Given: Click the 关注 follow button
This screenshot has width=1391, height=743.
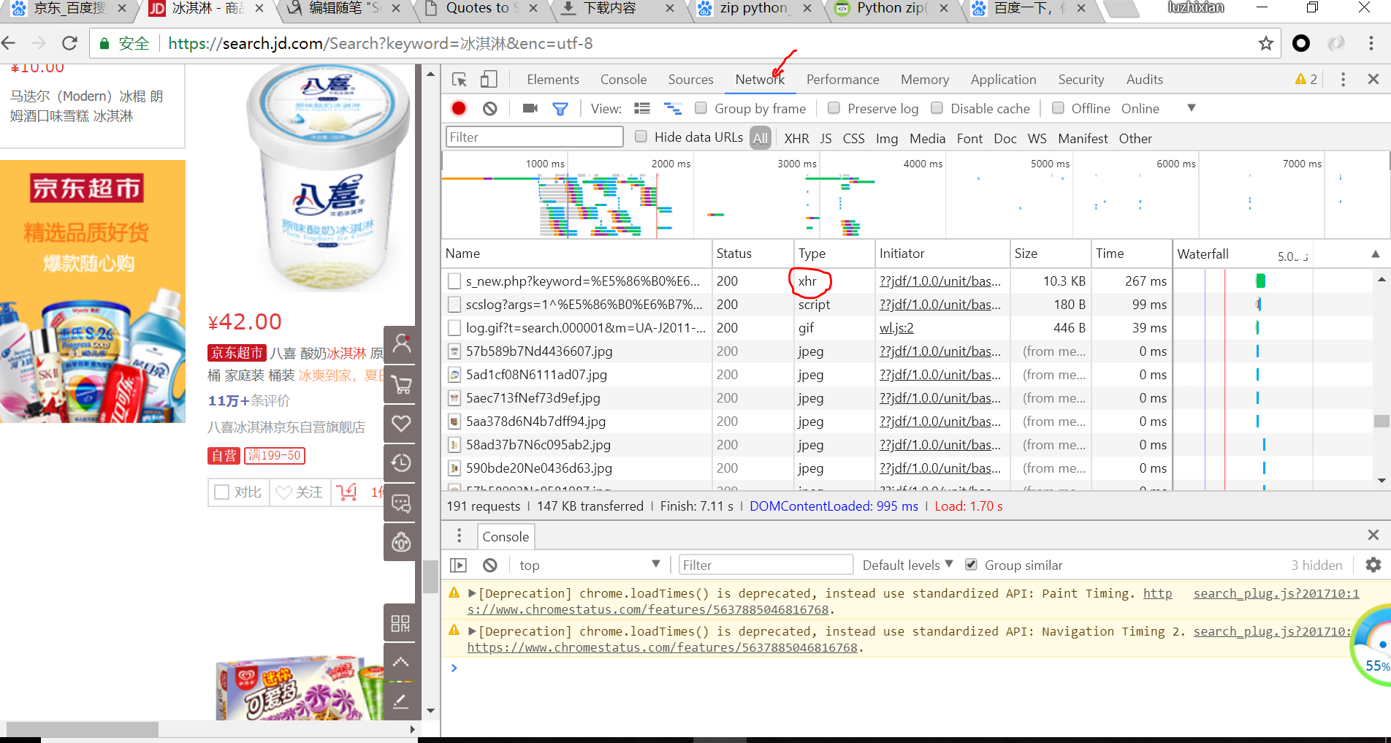Looking at the screenshot, I should pyautogui.click(x=300, y=492).
